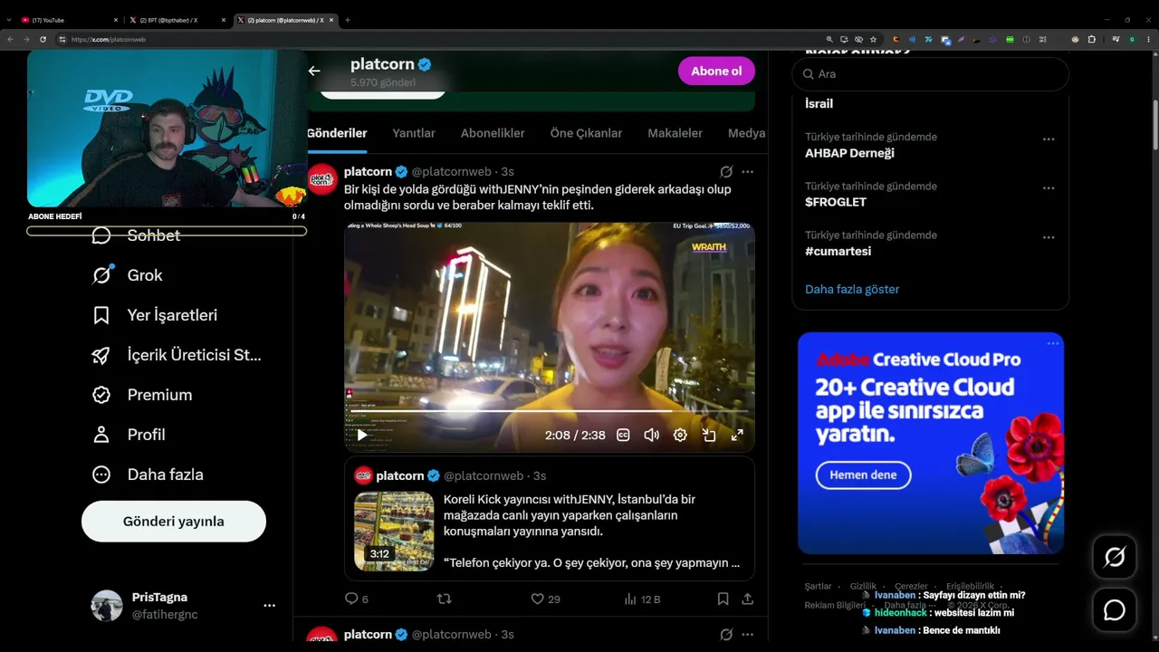
Task: Open the PrisTagna account menu
Action: [269, 605]
